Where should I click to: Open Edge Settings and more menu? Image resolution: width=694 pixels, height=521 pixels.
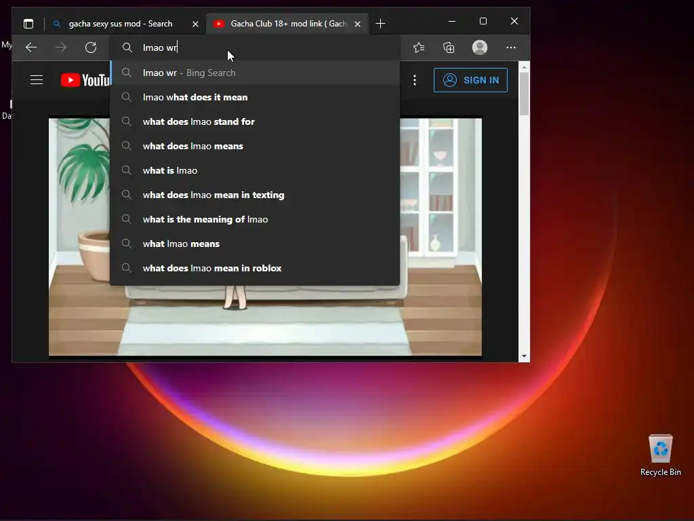point(511,47)
